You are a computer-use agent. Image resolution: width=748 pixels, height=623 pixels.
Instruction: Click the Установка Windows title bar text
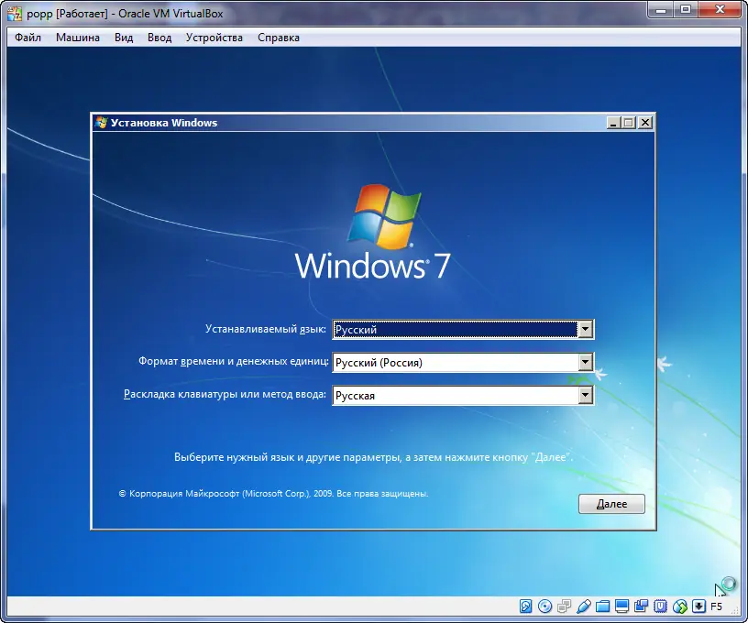point(164,123)
